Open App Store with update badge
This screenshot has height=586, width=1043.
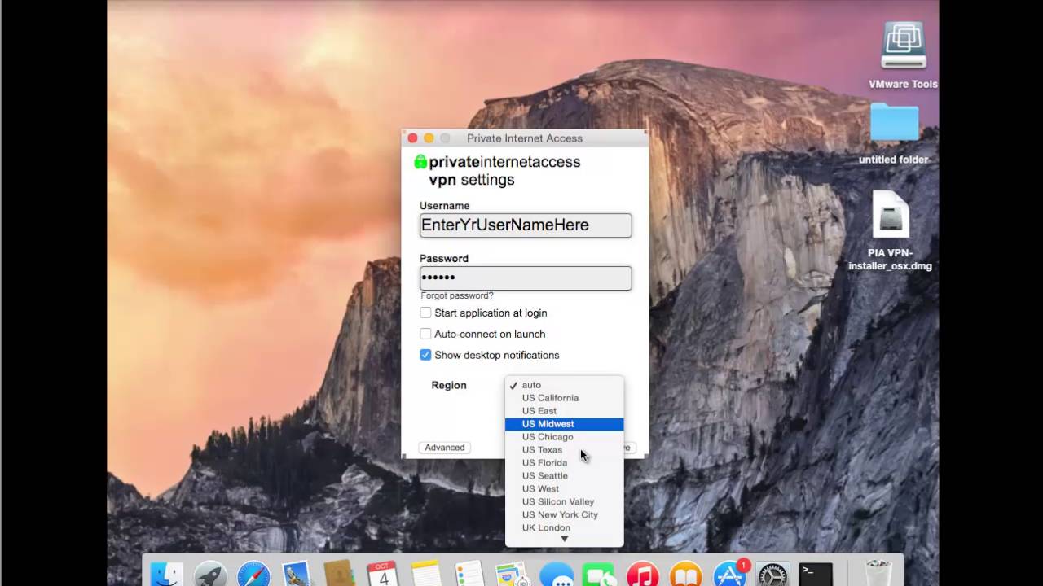tap(729, 574)
